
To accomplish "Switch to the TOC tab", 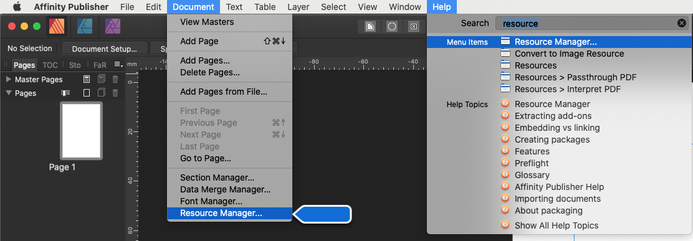I will point(50,65).
